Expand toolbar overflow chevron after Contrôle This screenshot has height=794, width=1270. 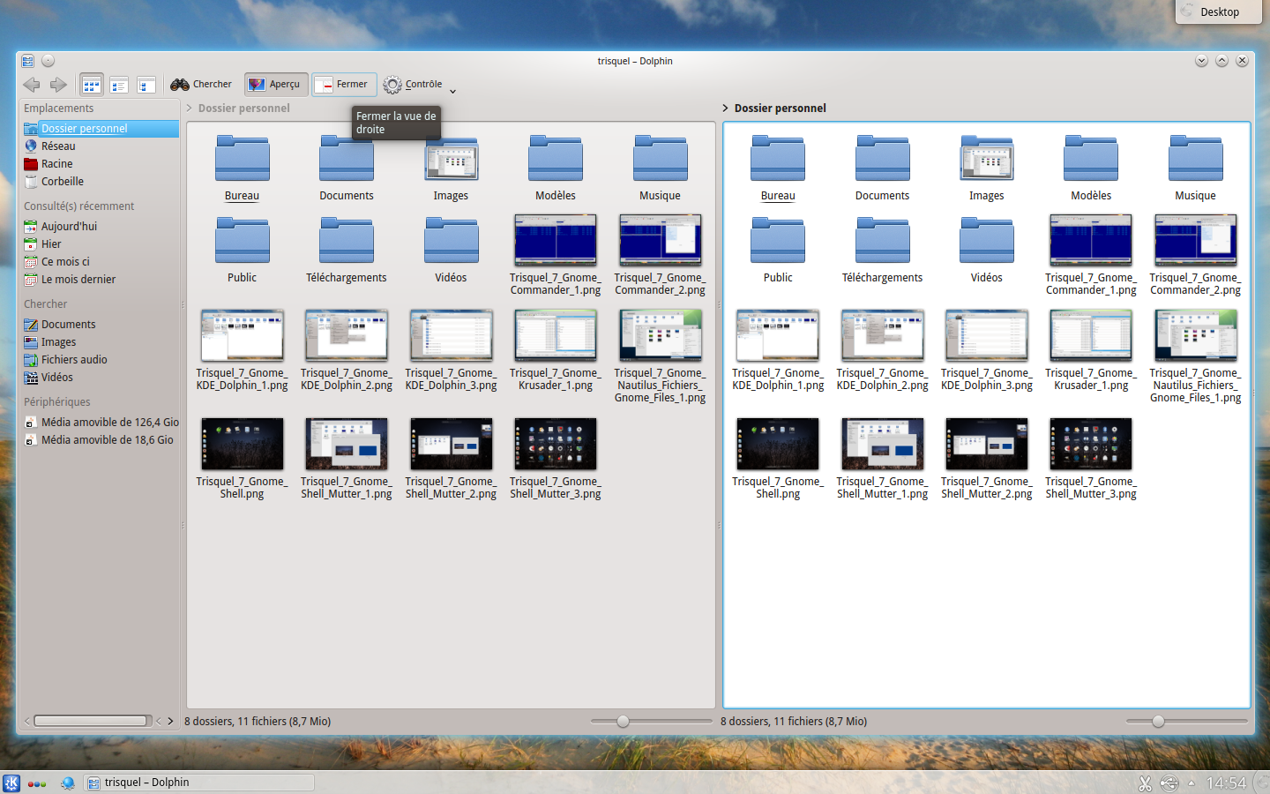453,91
